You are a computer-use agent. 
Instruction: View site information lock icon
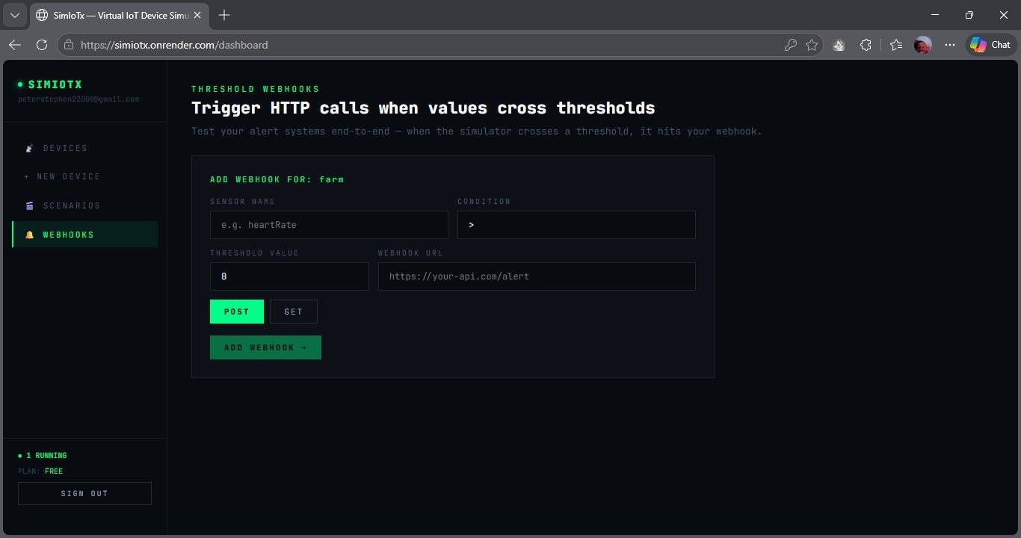pyautogui.click(x=69, y=45)
